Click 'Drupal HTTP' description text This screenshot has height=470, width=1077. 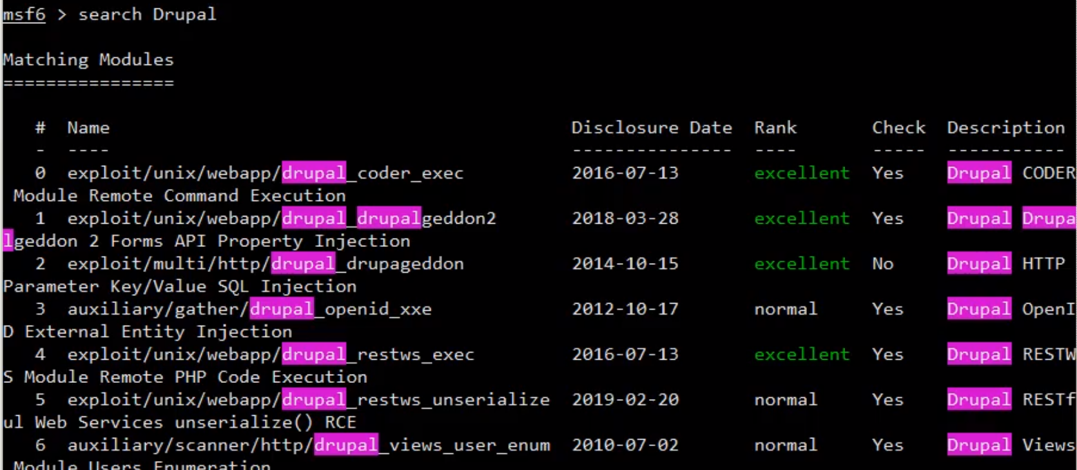coord(1005,264)
